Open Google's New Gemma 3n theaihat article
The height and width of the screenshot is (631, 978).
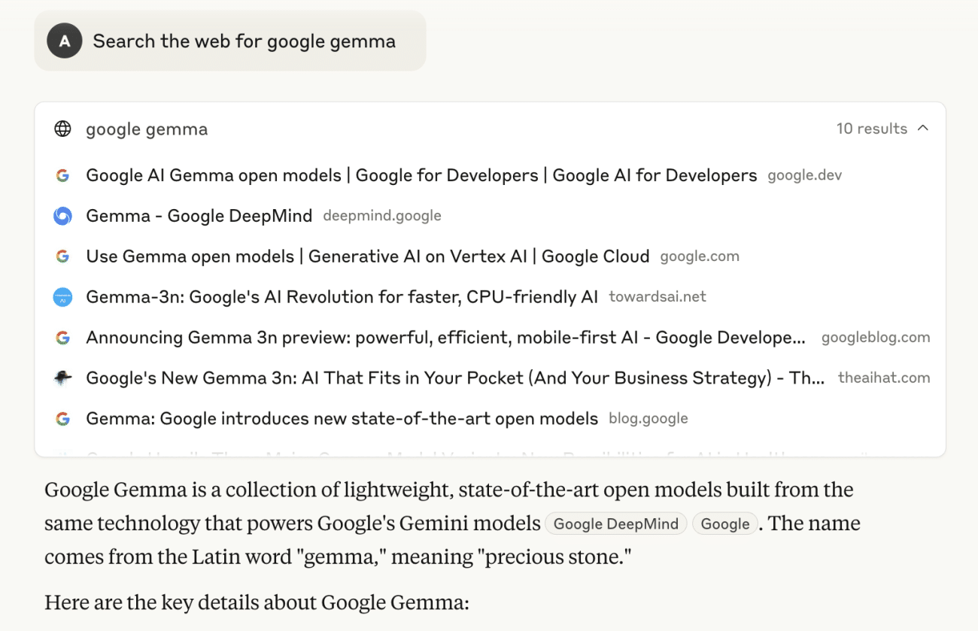pos(455,378)
